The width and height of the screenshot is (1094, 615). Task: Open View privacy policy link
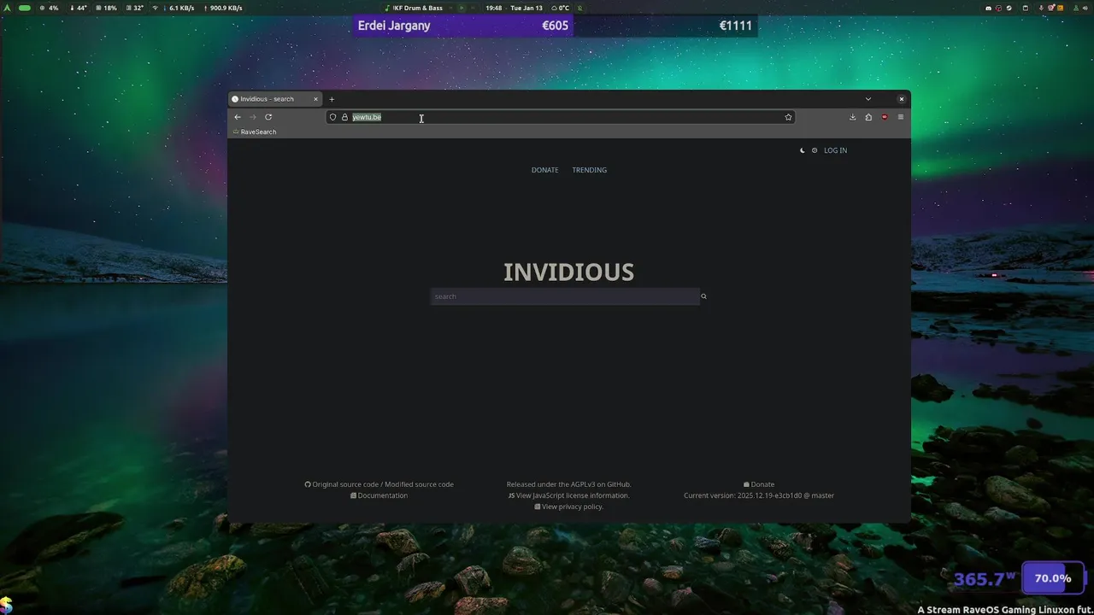568,507
